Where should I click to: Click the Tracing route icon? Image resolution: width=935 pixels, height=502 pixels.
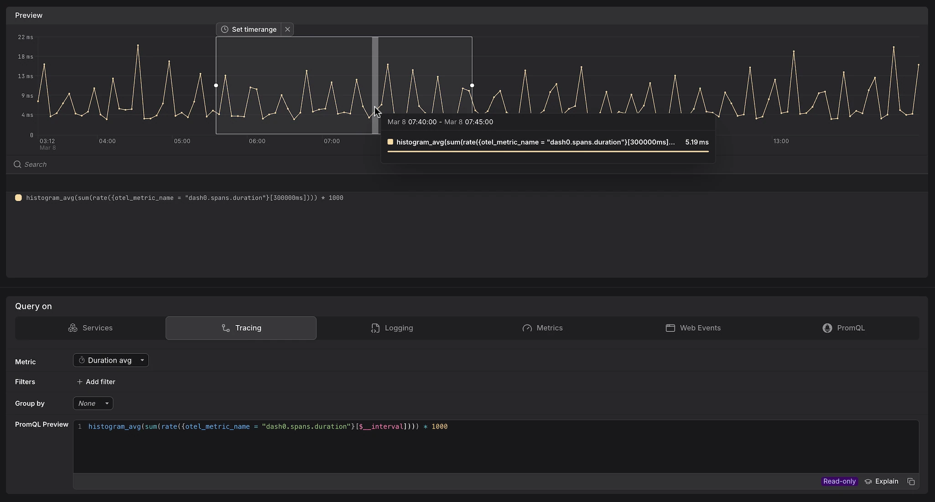[x=226, y=328]
